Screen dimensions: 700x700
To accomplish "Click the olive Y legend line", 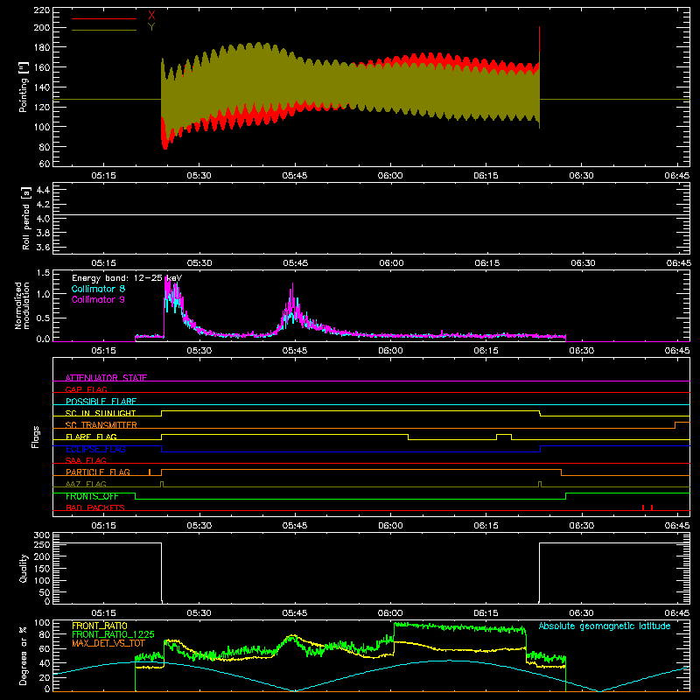I will point(103,30).
